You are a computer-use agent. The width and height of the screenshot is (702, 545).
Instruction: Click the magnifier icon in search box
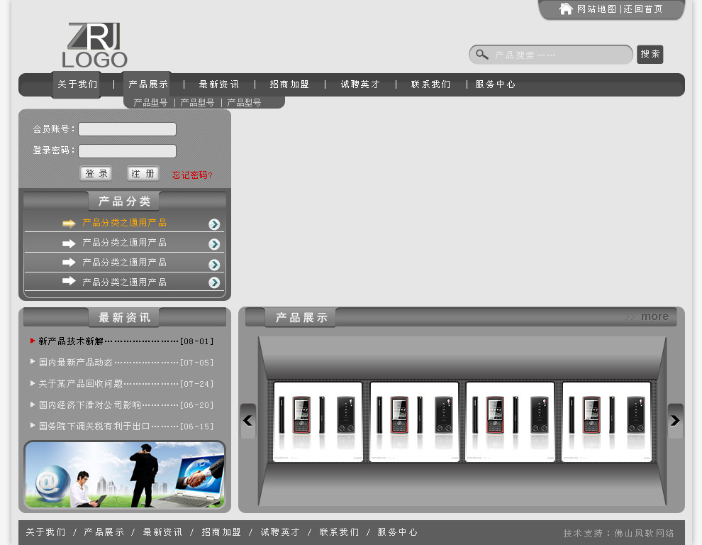pyautogui.click(x=482, y=55)
